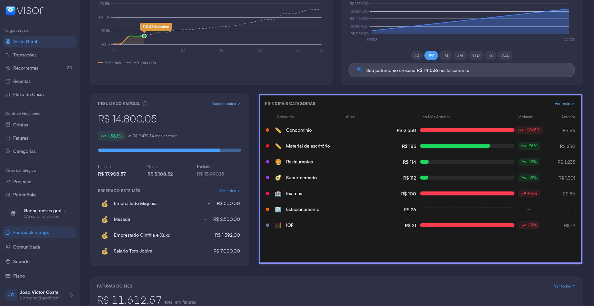Click the Projeção trend icon in sidebar
594x306 pixels.
pos(8,182)
